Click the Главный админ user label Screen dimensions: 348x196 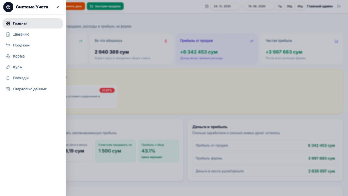click(319, 6)
